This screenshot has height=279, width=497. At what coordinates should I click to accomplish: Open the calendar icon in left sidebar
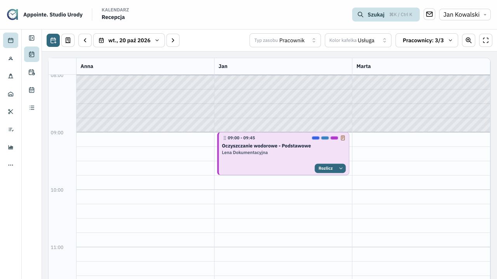(10, 40)
